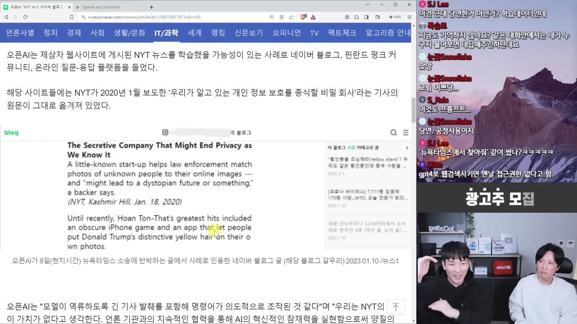Image resolution: width=577 pixels, height=324 pixels.
Task: Open the 네팔 안나푸르나 3,230미터 post
Action: pos(367,227)
